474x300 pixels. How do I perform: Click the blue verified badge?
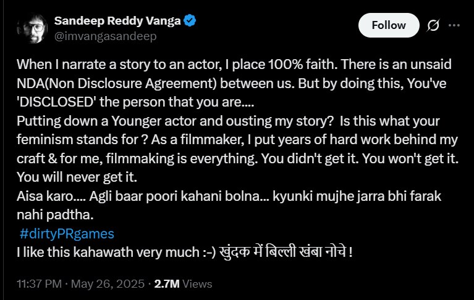[x=191, y=21]
